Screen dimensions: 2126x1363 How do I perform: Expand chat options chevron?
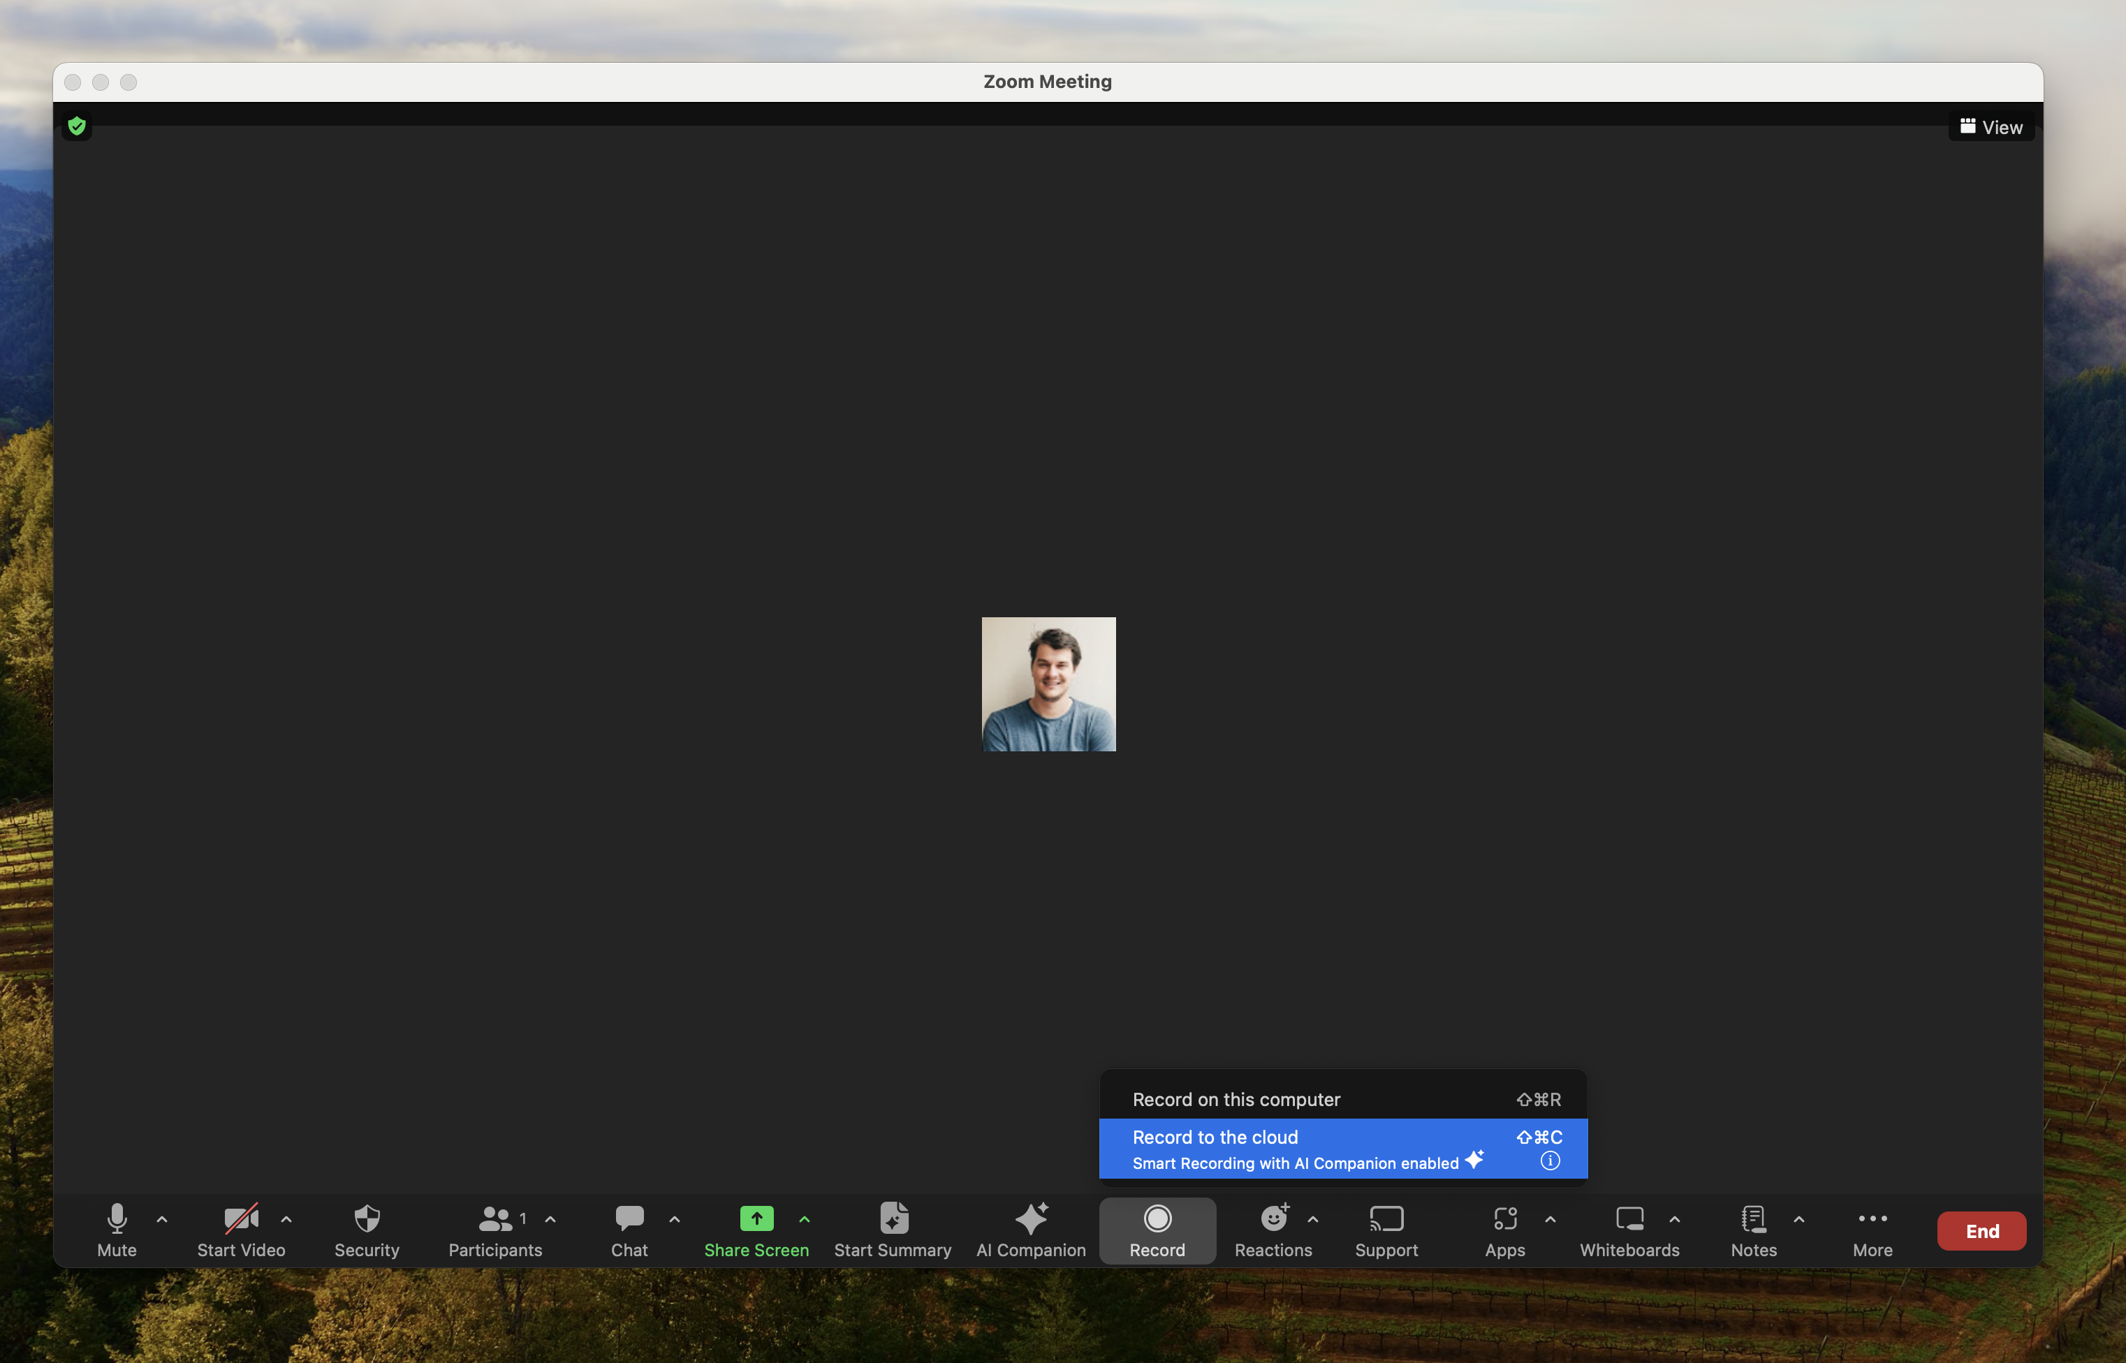point(675,1220)
